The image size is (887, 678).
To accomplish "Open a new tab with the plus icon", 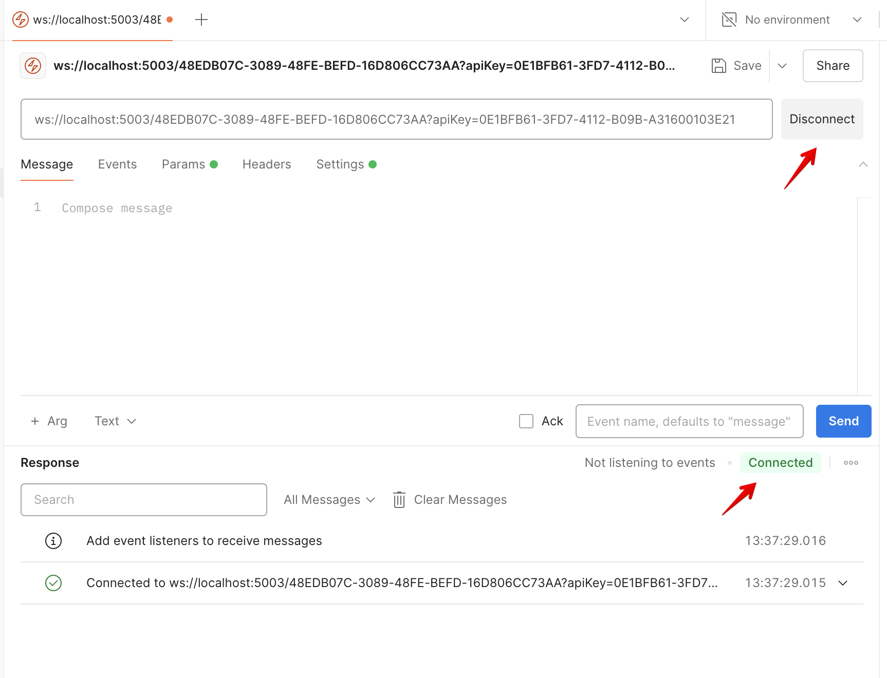I will [201, 20].
